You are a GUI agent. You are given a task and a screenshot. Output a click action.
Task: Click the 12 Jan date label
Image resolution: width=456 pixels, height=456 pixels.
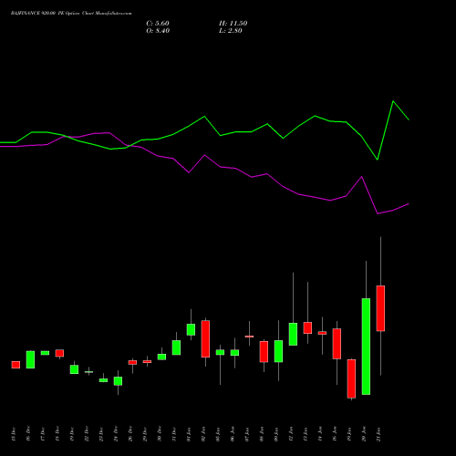click(x=291, y=434)
